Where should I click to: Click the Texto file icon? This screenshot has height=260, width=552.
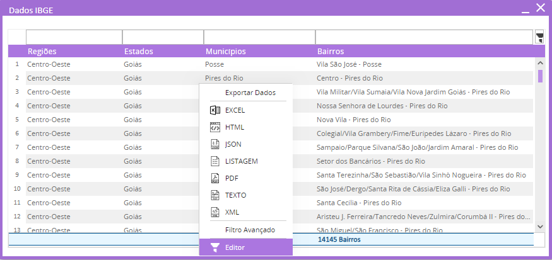point(214,195)
